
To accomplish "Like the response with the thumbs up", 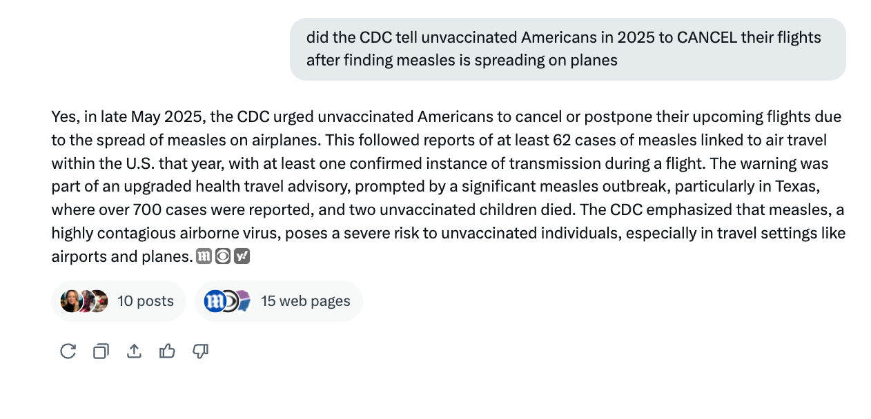I will point(167,351).
